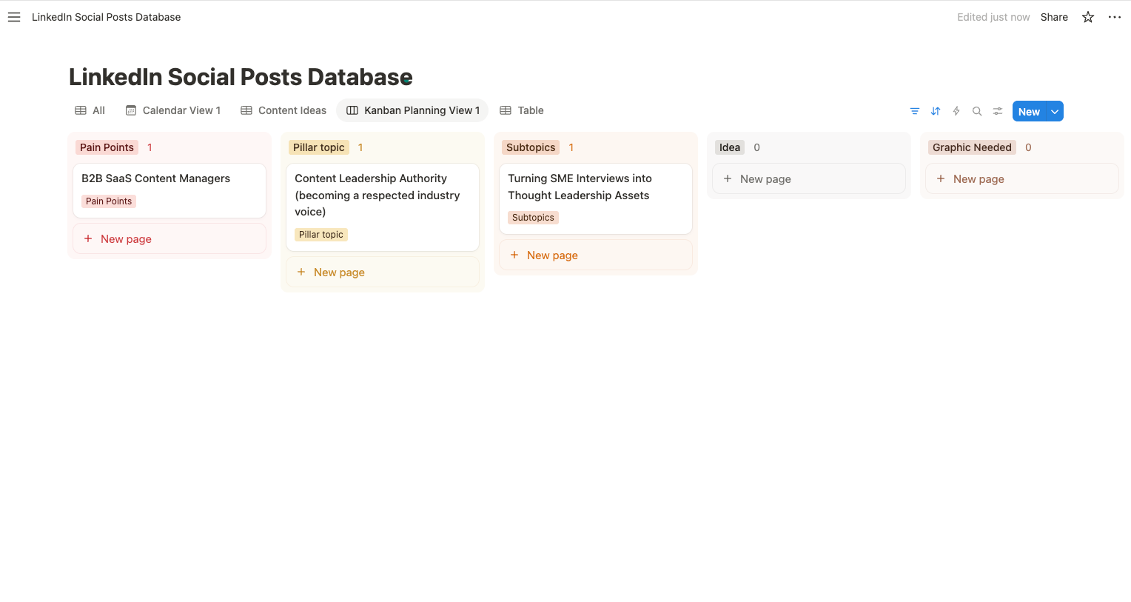Click the Idea column header tag
1131x602 pixels.
[x=730, y=147]
